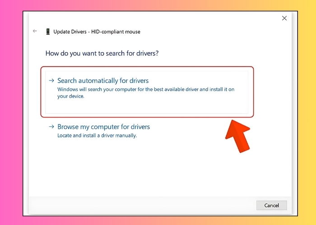Click the device icon beside Update Drivers title
Viewport: 316px width, 225px height.
point(48,31)
